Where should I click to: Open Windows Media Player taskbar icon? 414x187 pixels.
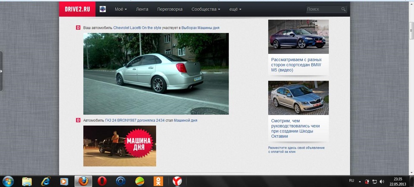[64, 181]
